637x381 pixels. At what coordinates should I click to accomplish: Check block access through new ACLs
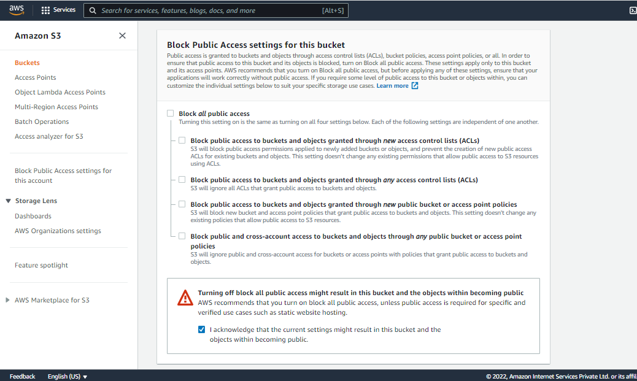[182, 140]
